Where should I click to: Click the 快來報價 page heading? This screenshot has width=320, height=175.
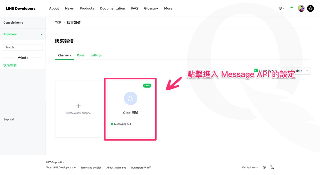[x=64, y=41]
